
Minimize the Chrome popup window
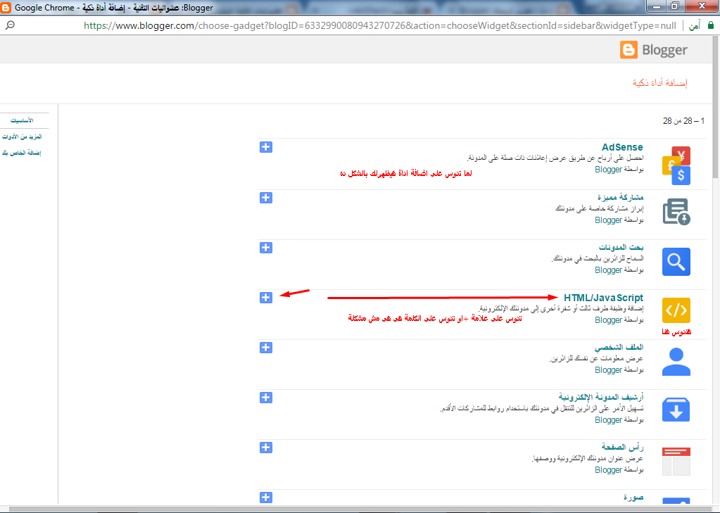[x=657, y=6]
